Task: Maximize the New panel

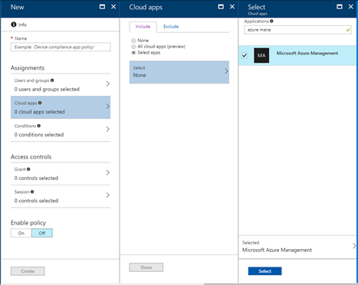Action: click(x=102, y=7)
